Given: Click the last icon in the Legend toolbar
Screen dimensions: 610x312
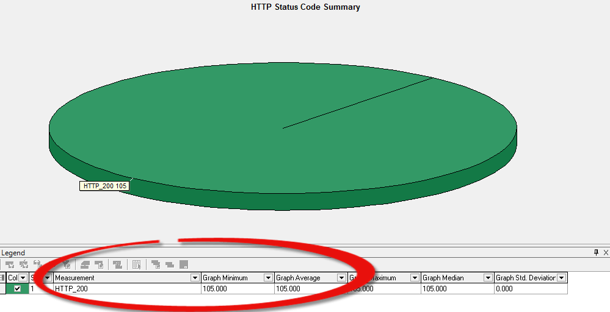Looking at the screenshot, I should tap(183, 264).
